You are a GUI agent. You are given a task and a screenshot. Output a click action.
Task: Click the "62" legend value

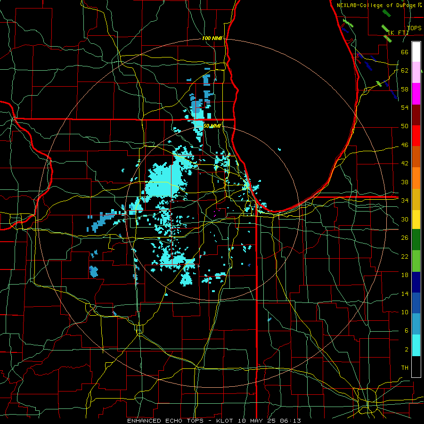coord(405,70)
